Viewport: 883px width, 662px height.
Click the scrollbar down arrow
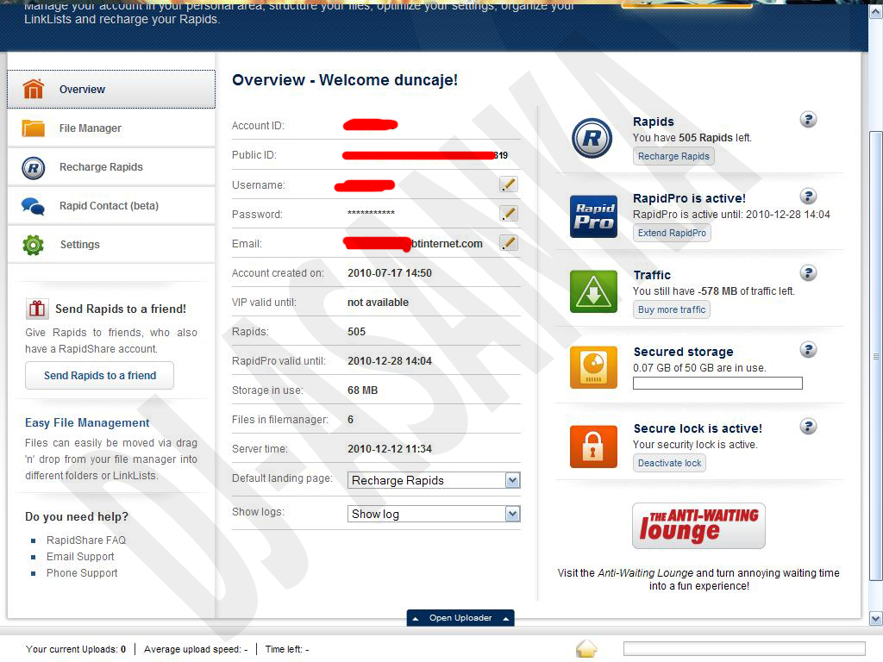tap(876, 619)
